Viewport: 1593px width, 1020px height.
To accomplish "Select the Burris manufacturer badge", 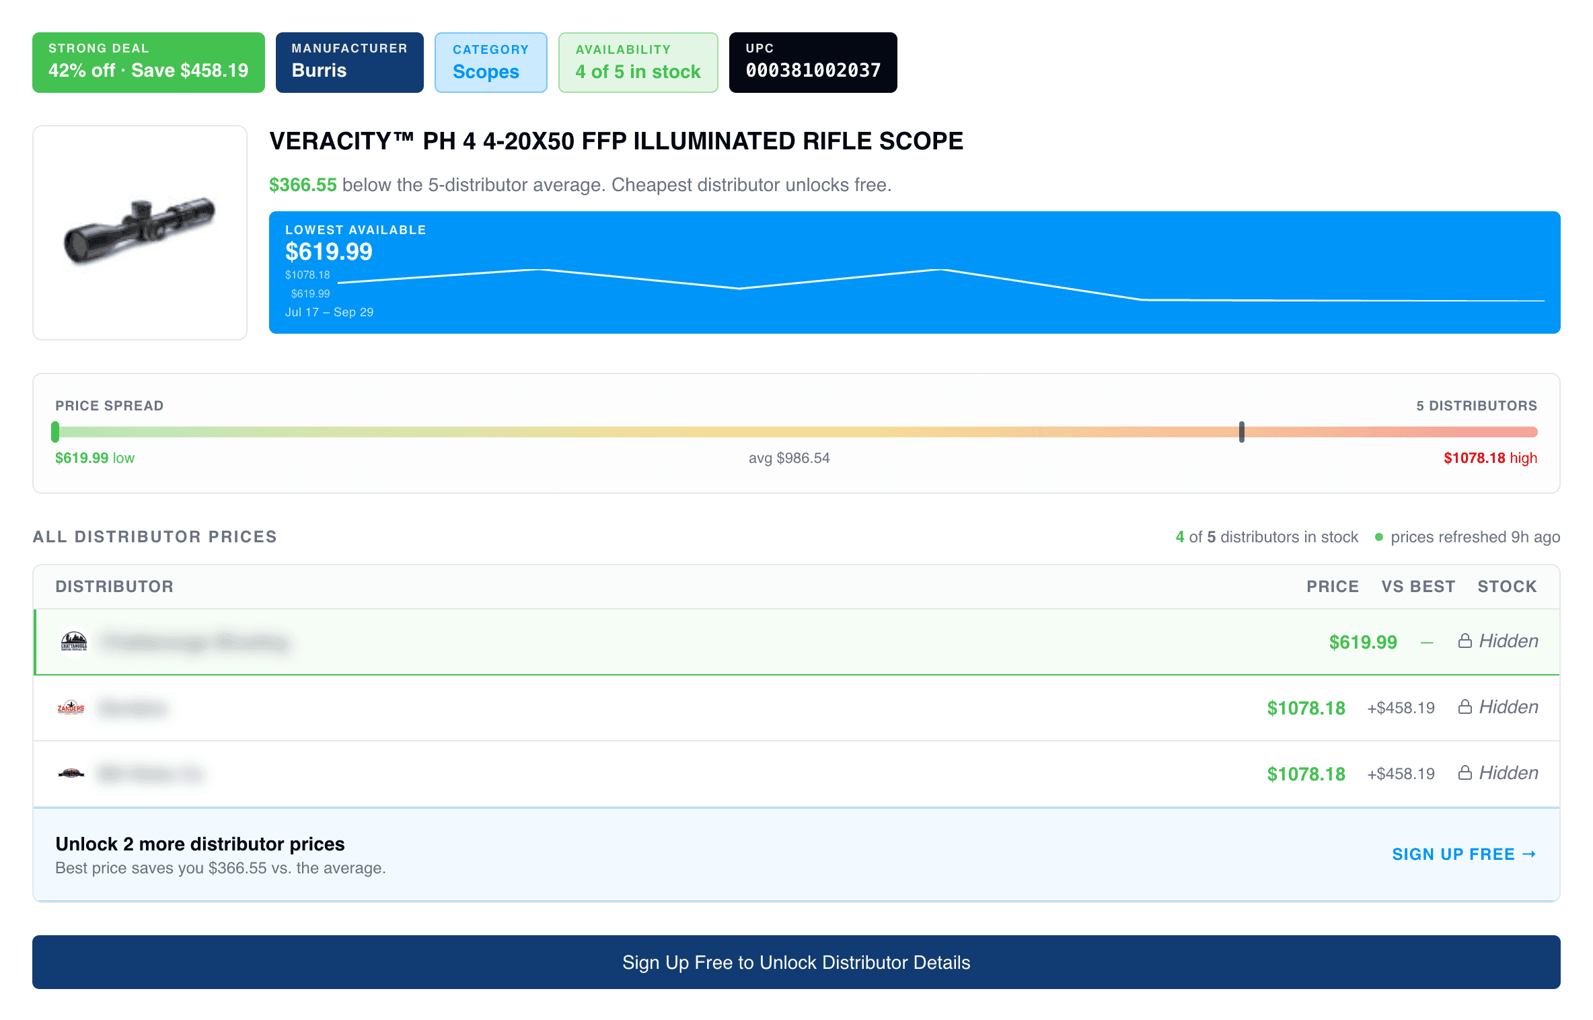I will 349,63.
